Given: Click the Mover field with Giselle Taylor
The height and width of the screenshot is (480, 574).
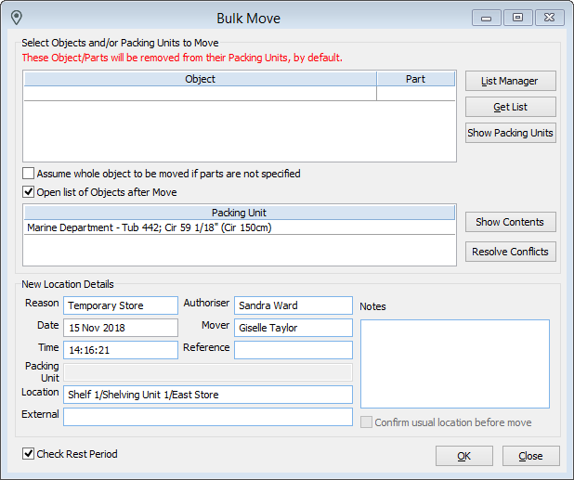Looking at the screenshot, I should click(x=294, y=328).
